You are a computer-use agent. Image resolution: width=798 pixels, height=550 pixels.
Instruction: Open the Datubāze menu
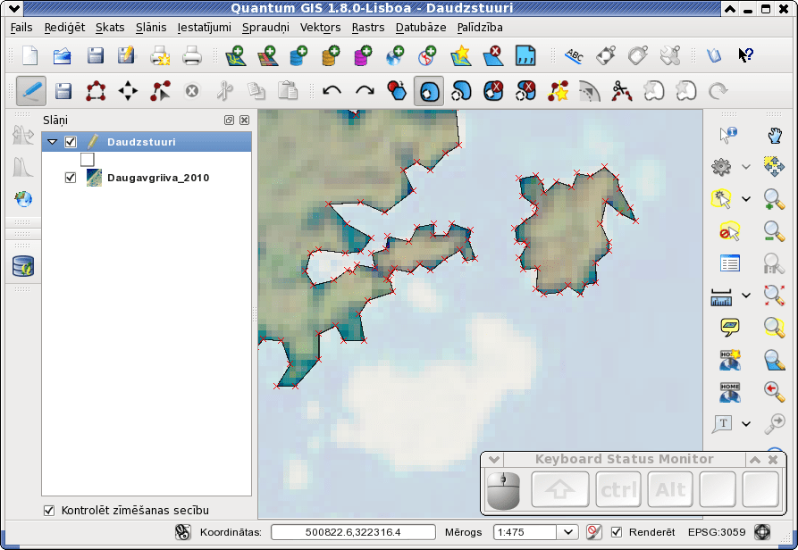point(421,28)
